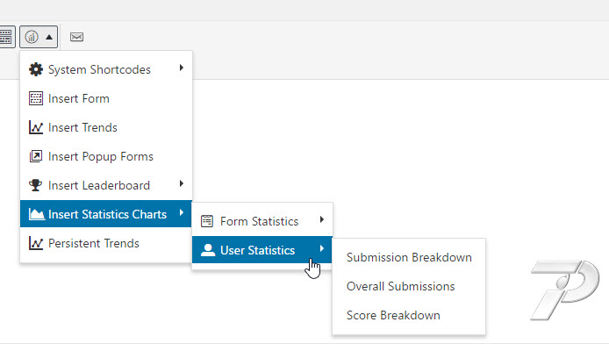Click the User Statistics person icon
The image size is (609, 358).
pos(208,250)
